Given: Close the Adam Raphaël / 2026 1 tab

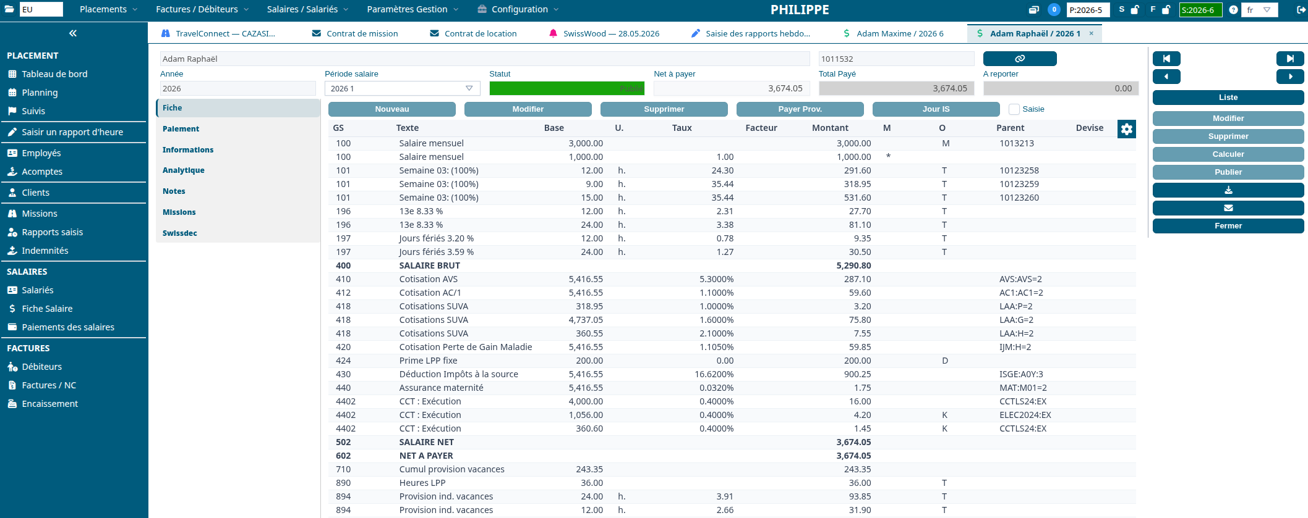Looking at the screenshot, I should (x=1092, y=33).
